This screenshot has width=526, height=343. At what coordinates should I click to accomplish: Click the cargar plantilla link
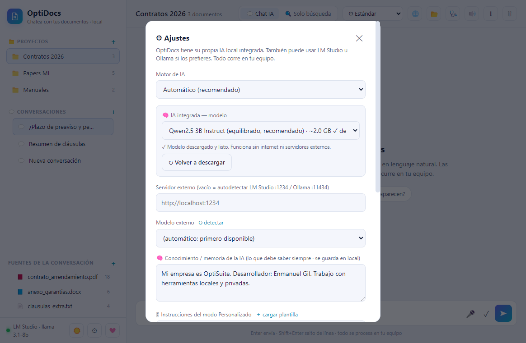277,315
